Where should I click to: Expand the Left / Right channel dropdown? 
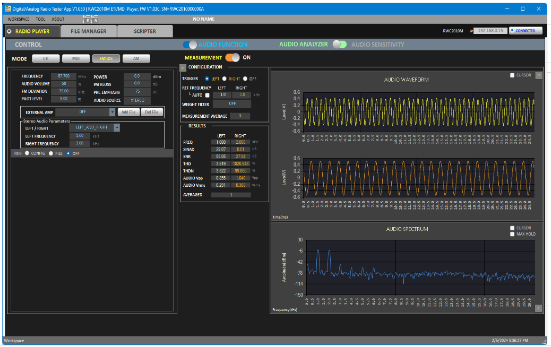117,127
